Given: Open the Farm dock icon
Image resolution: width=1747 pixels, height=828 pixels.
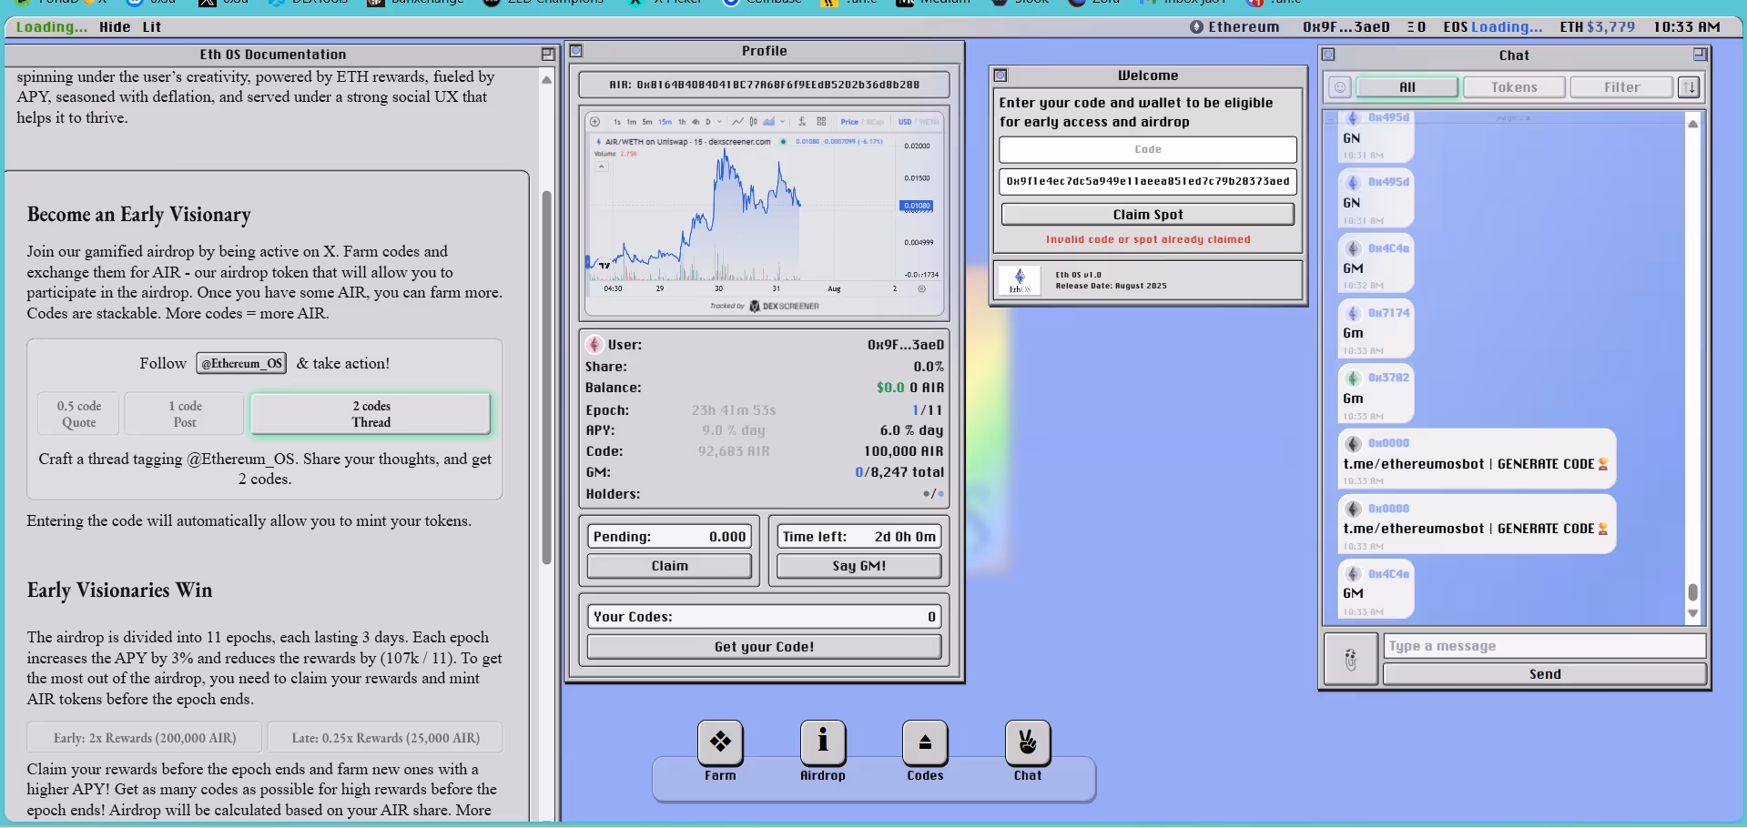Looking at the screenshot, I should click(720, 742).
